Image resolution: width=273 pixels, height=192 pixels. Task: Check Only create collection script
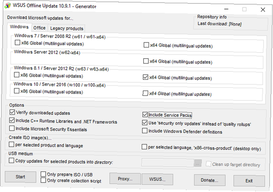pos(43,180)
